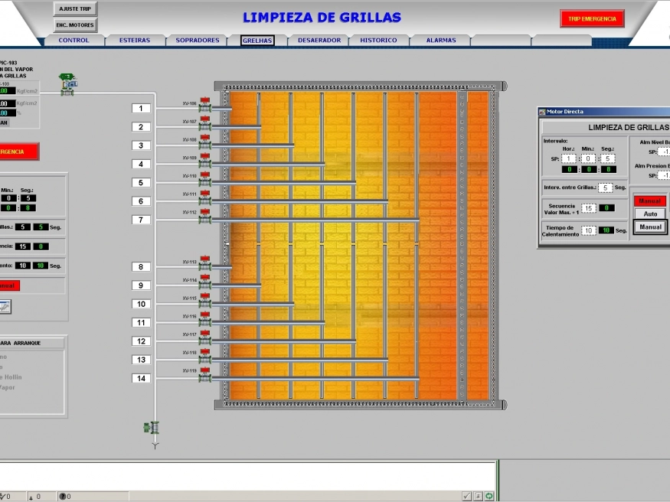
Task: Open the DESAERADOR tab
Action: pyautogui.click(x=319, y=41)
